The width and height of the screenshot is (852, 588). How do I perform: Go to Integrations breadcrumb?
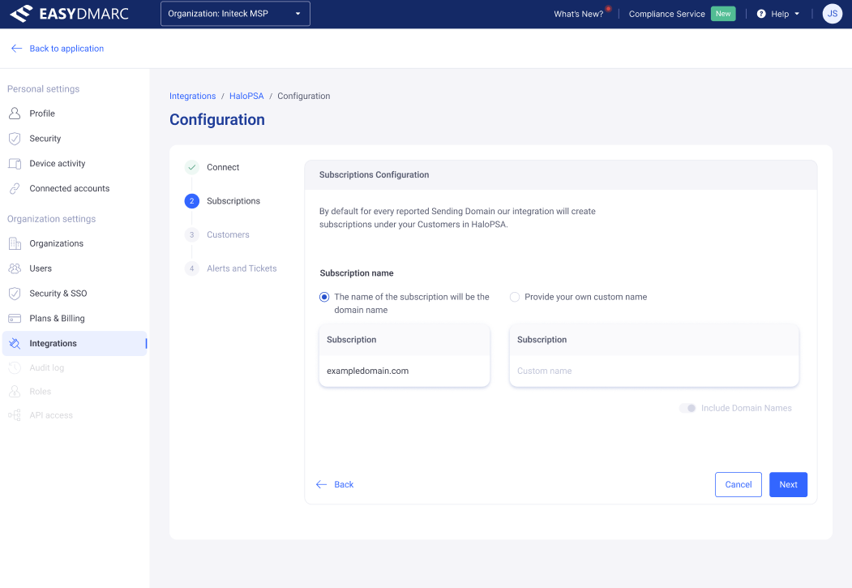[192, 96]
